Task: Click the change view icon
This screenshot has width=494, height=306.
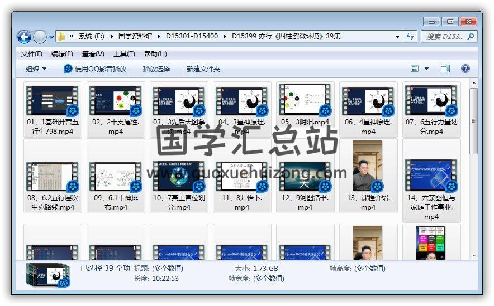Action: [415, 69]
